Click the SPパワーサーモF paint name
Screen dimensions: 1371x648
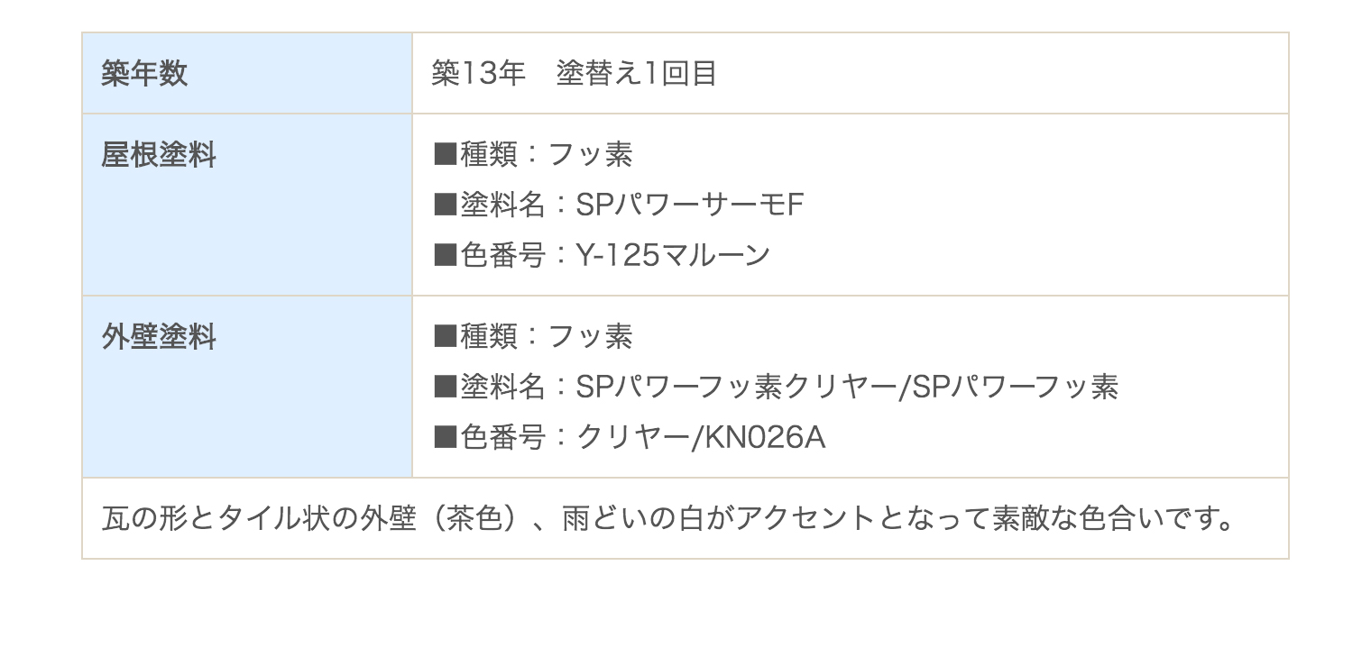tap(690, 205)
